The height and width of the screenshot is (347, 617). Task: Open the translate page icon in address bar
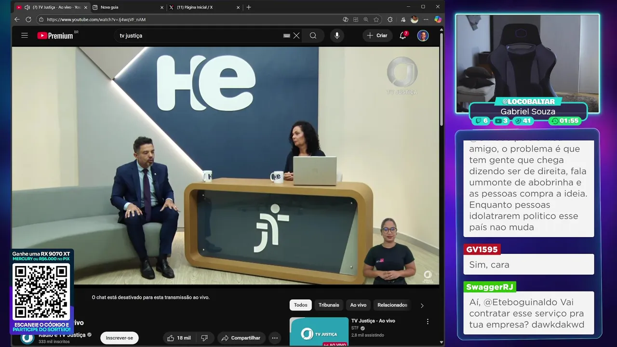(346, 19)
